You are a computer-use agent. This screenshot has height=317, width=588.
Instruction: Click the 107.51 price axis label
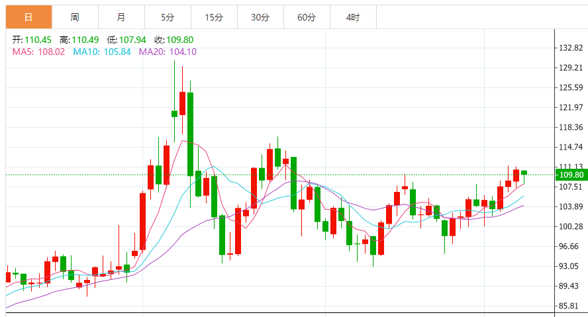(x=571, y=187)
